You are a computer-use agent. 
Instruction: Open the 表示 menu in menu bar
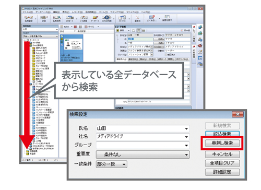66,12
